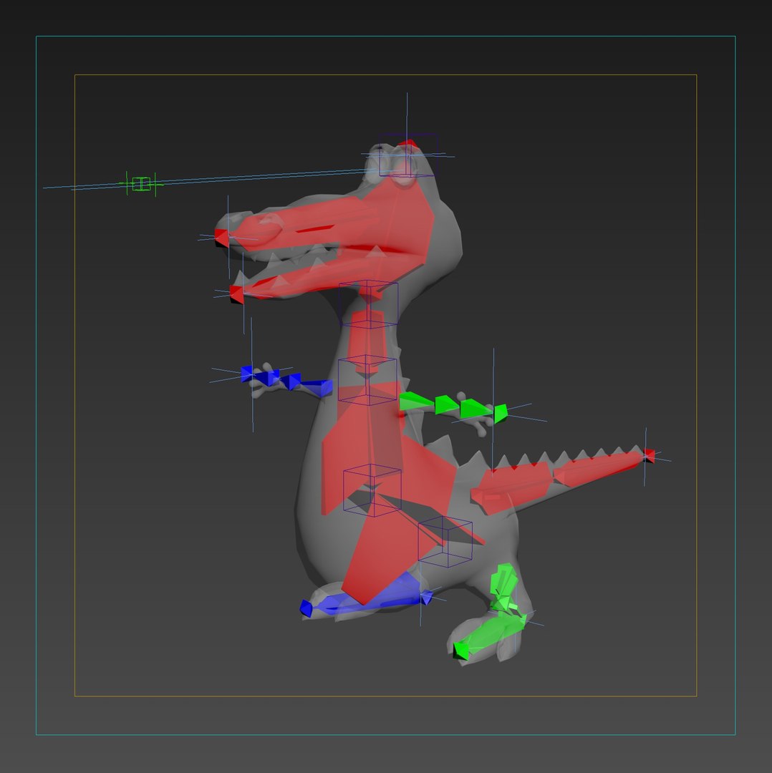Select the second red tail bone
Viewport: 772px width, 773px height.
tap(598, 468)
